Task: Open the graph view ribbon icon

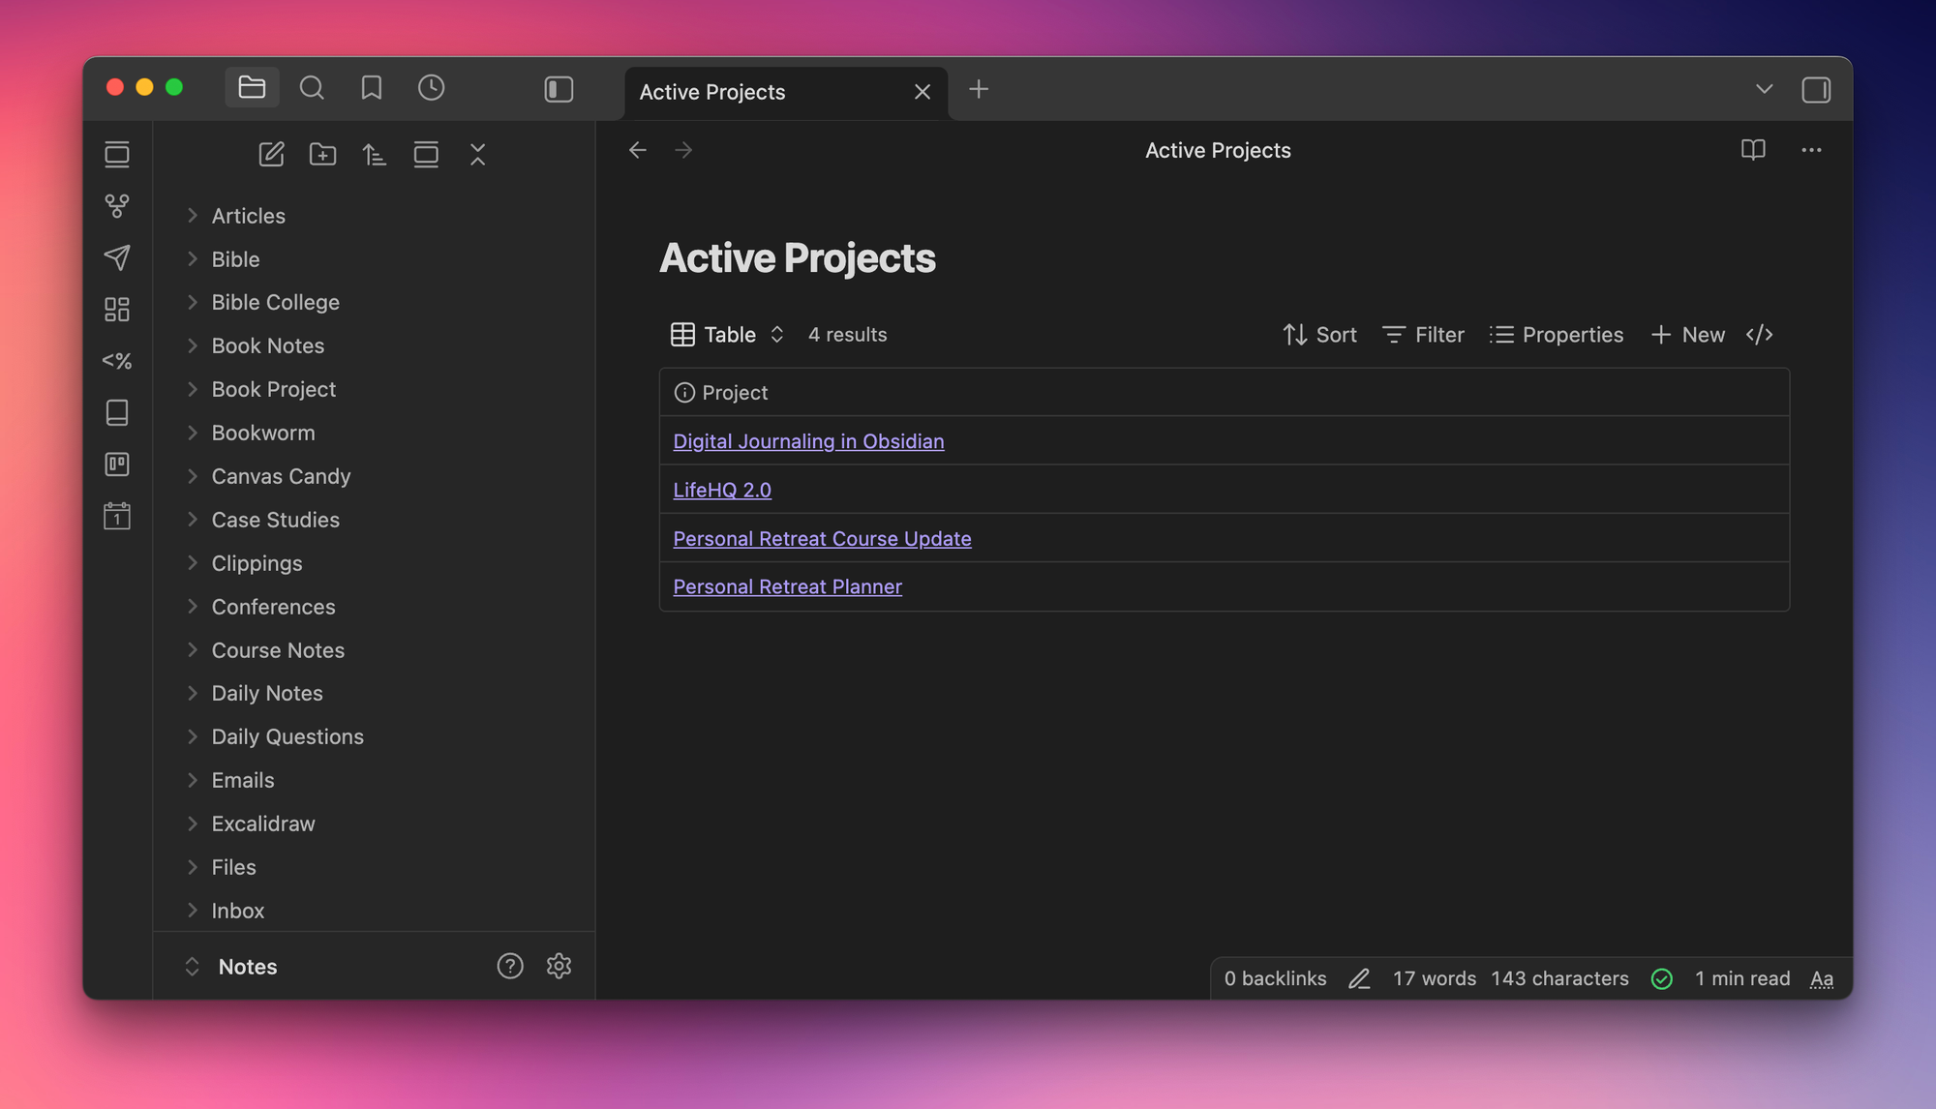Action: (x=117, y=206)
